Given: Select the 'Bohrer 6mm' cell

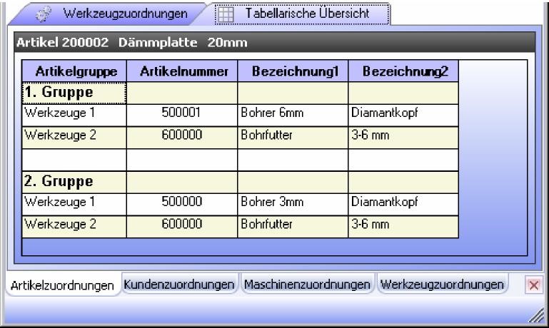Looking at the screenshot, I should pos(293,115).
